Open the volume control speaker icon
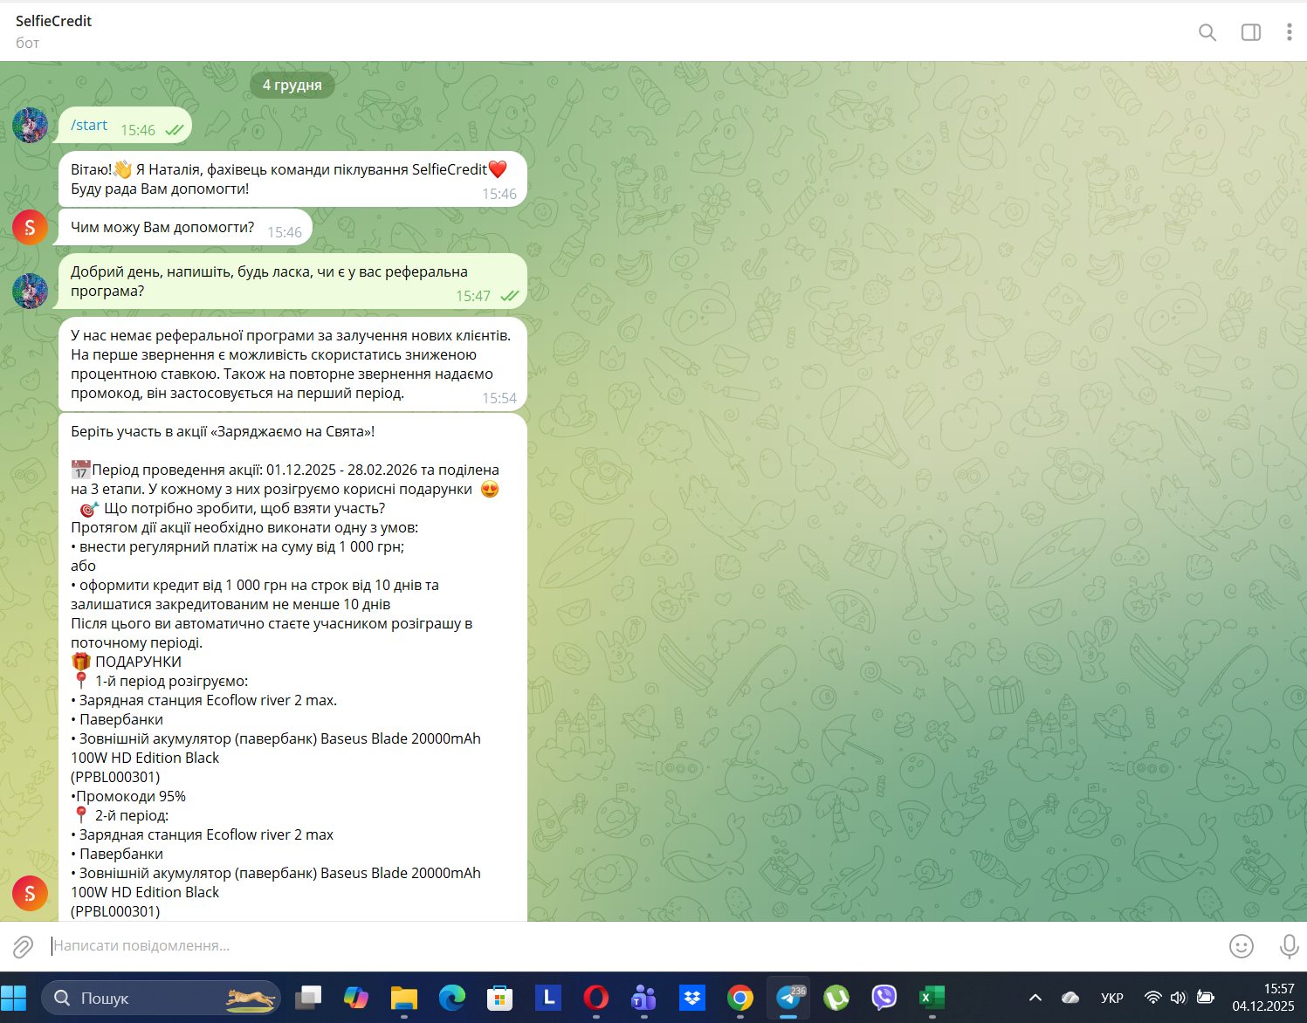The height and width of the screenshot is (1023, 1307). point(1179,998)
